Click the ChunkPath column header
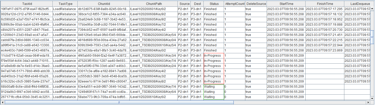This screenshot has width=375, height=105. 153,4
